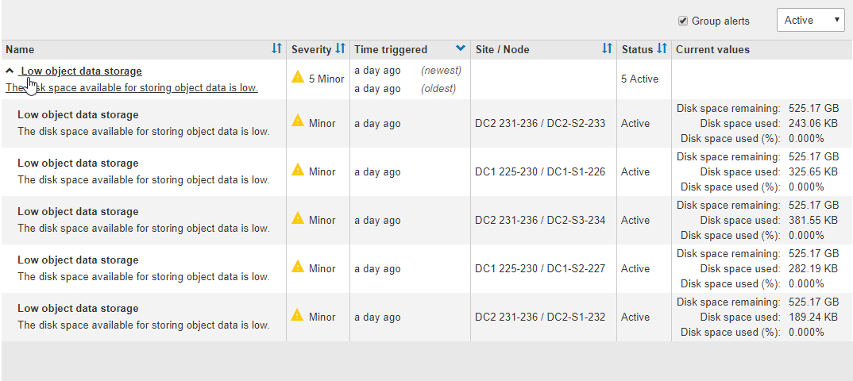Click the Severity column header label
Screen dimensions: 853x381
[311, 49]
